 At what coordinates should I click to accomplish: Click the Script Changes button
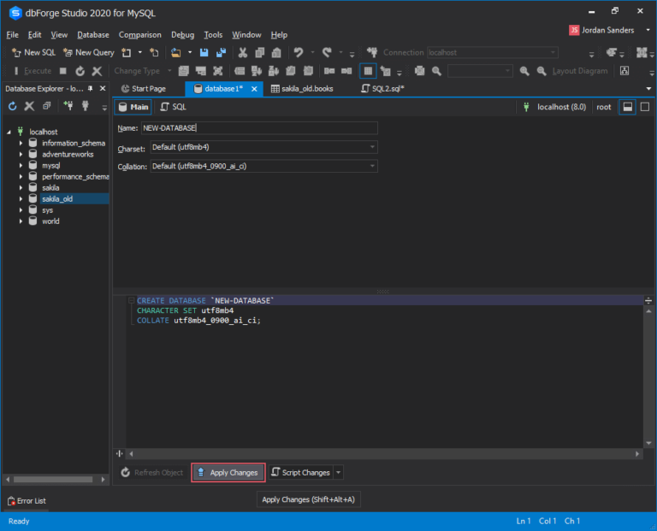coord(301,472)
